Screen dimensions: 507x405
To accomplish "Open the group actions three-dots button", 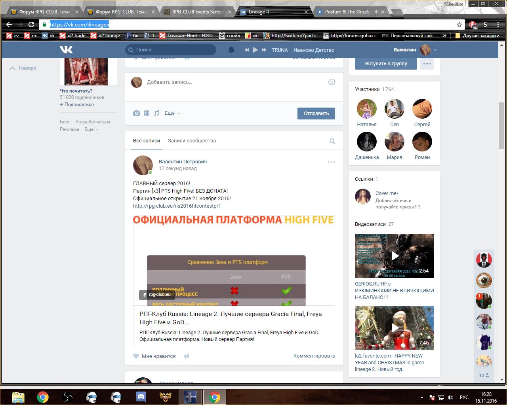I will [x=427, y=63].
